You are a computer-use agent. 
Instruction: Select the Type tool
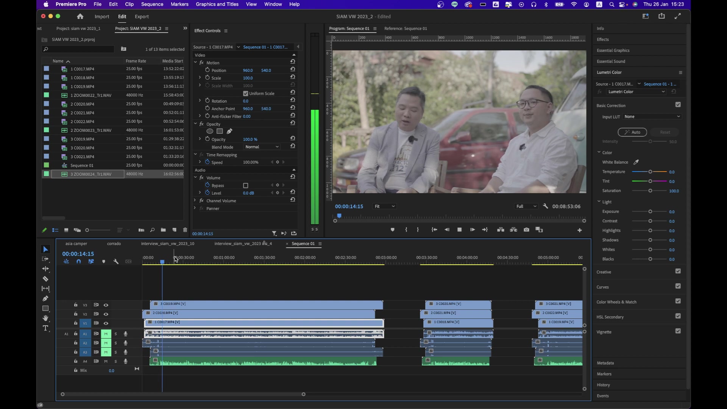[45, 328]
